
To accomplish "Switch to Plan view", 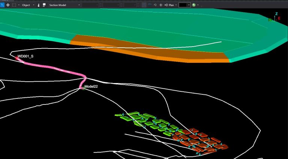I will (x=169, y=5).
